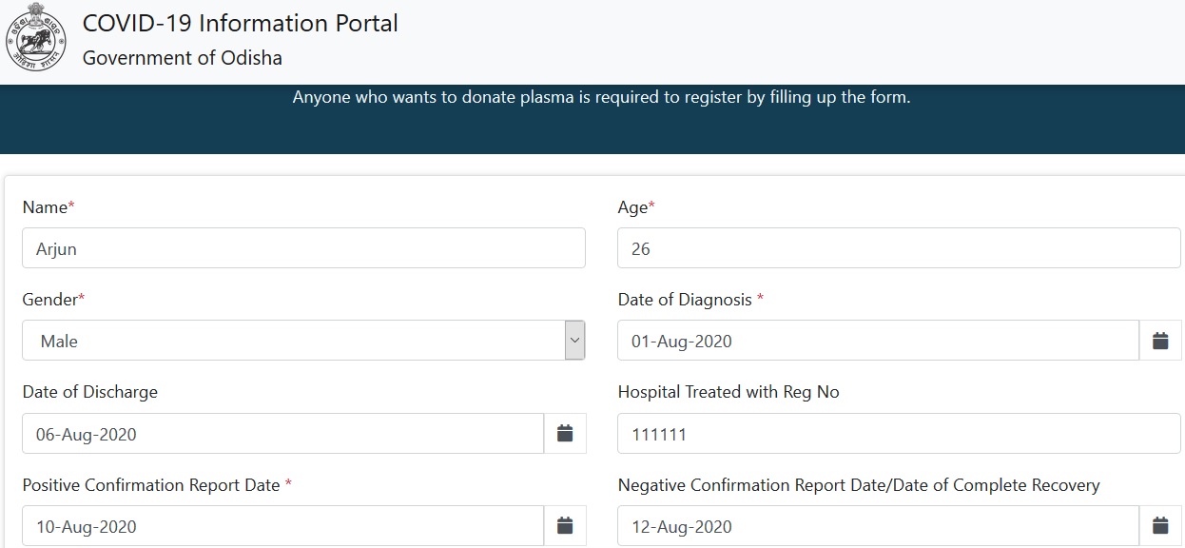Viewport: 1185px width, 548px height.
Task: Open calendar for Negative Confirmation Report Date
Action: (x=1160, y=526)
